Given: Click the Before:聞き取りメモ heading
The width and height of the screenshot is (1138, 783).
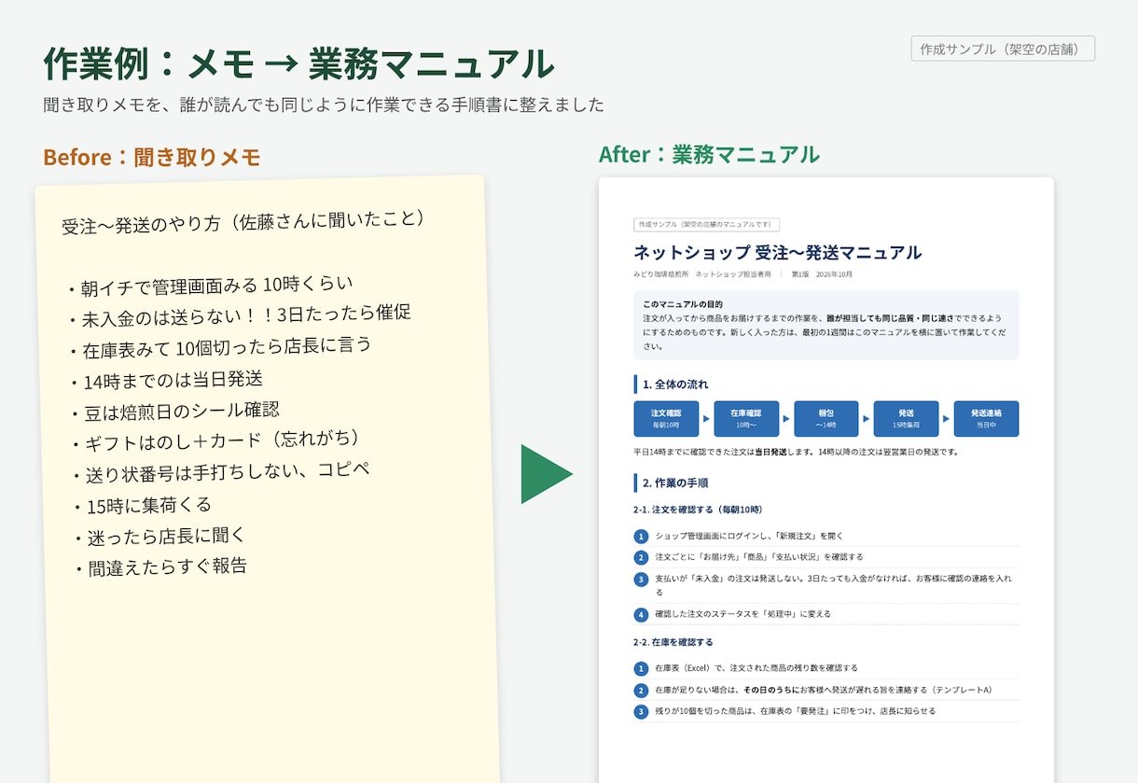Looking at the screenshot, I should [x=151, y=158].
